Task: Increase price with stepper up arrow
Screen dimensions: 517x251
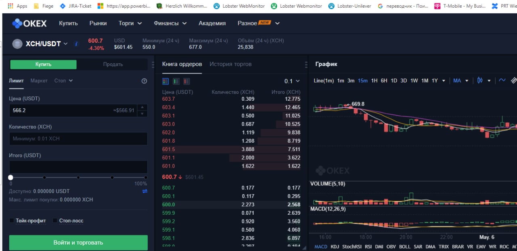Action: tap(142, 108)
